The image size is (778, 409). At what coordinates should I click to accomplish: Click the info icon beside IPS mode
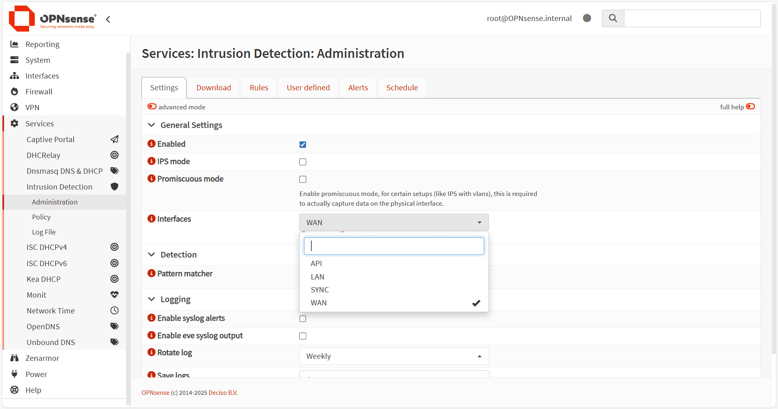(152, 161)
